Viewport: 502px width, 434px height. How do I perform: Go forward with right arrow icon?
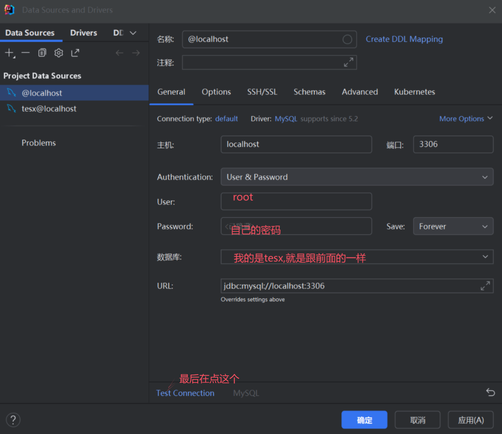coord(136,53)
